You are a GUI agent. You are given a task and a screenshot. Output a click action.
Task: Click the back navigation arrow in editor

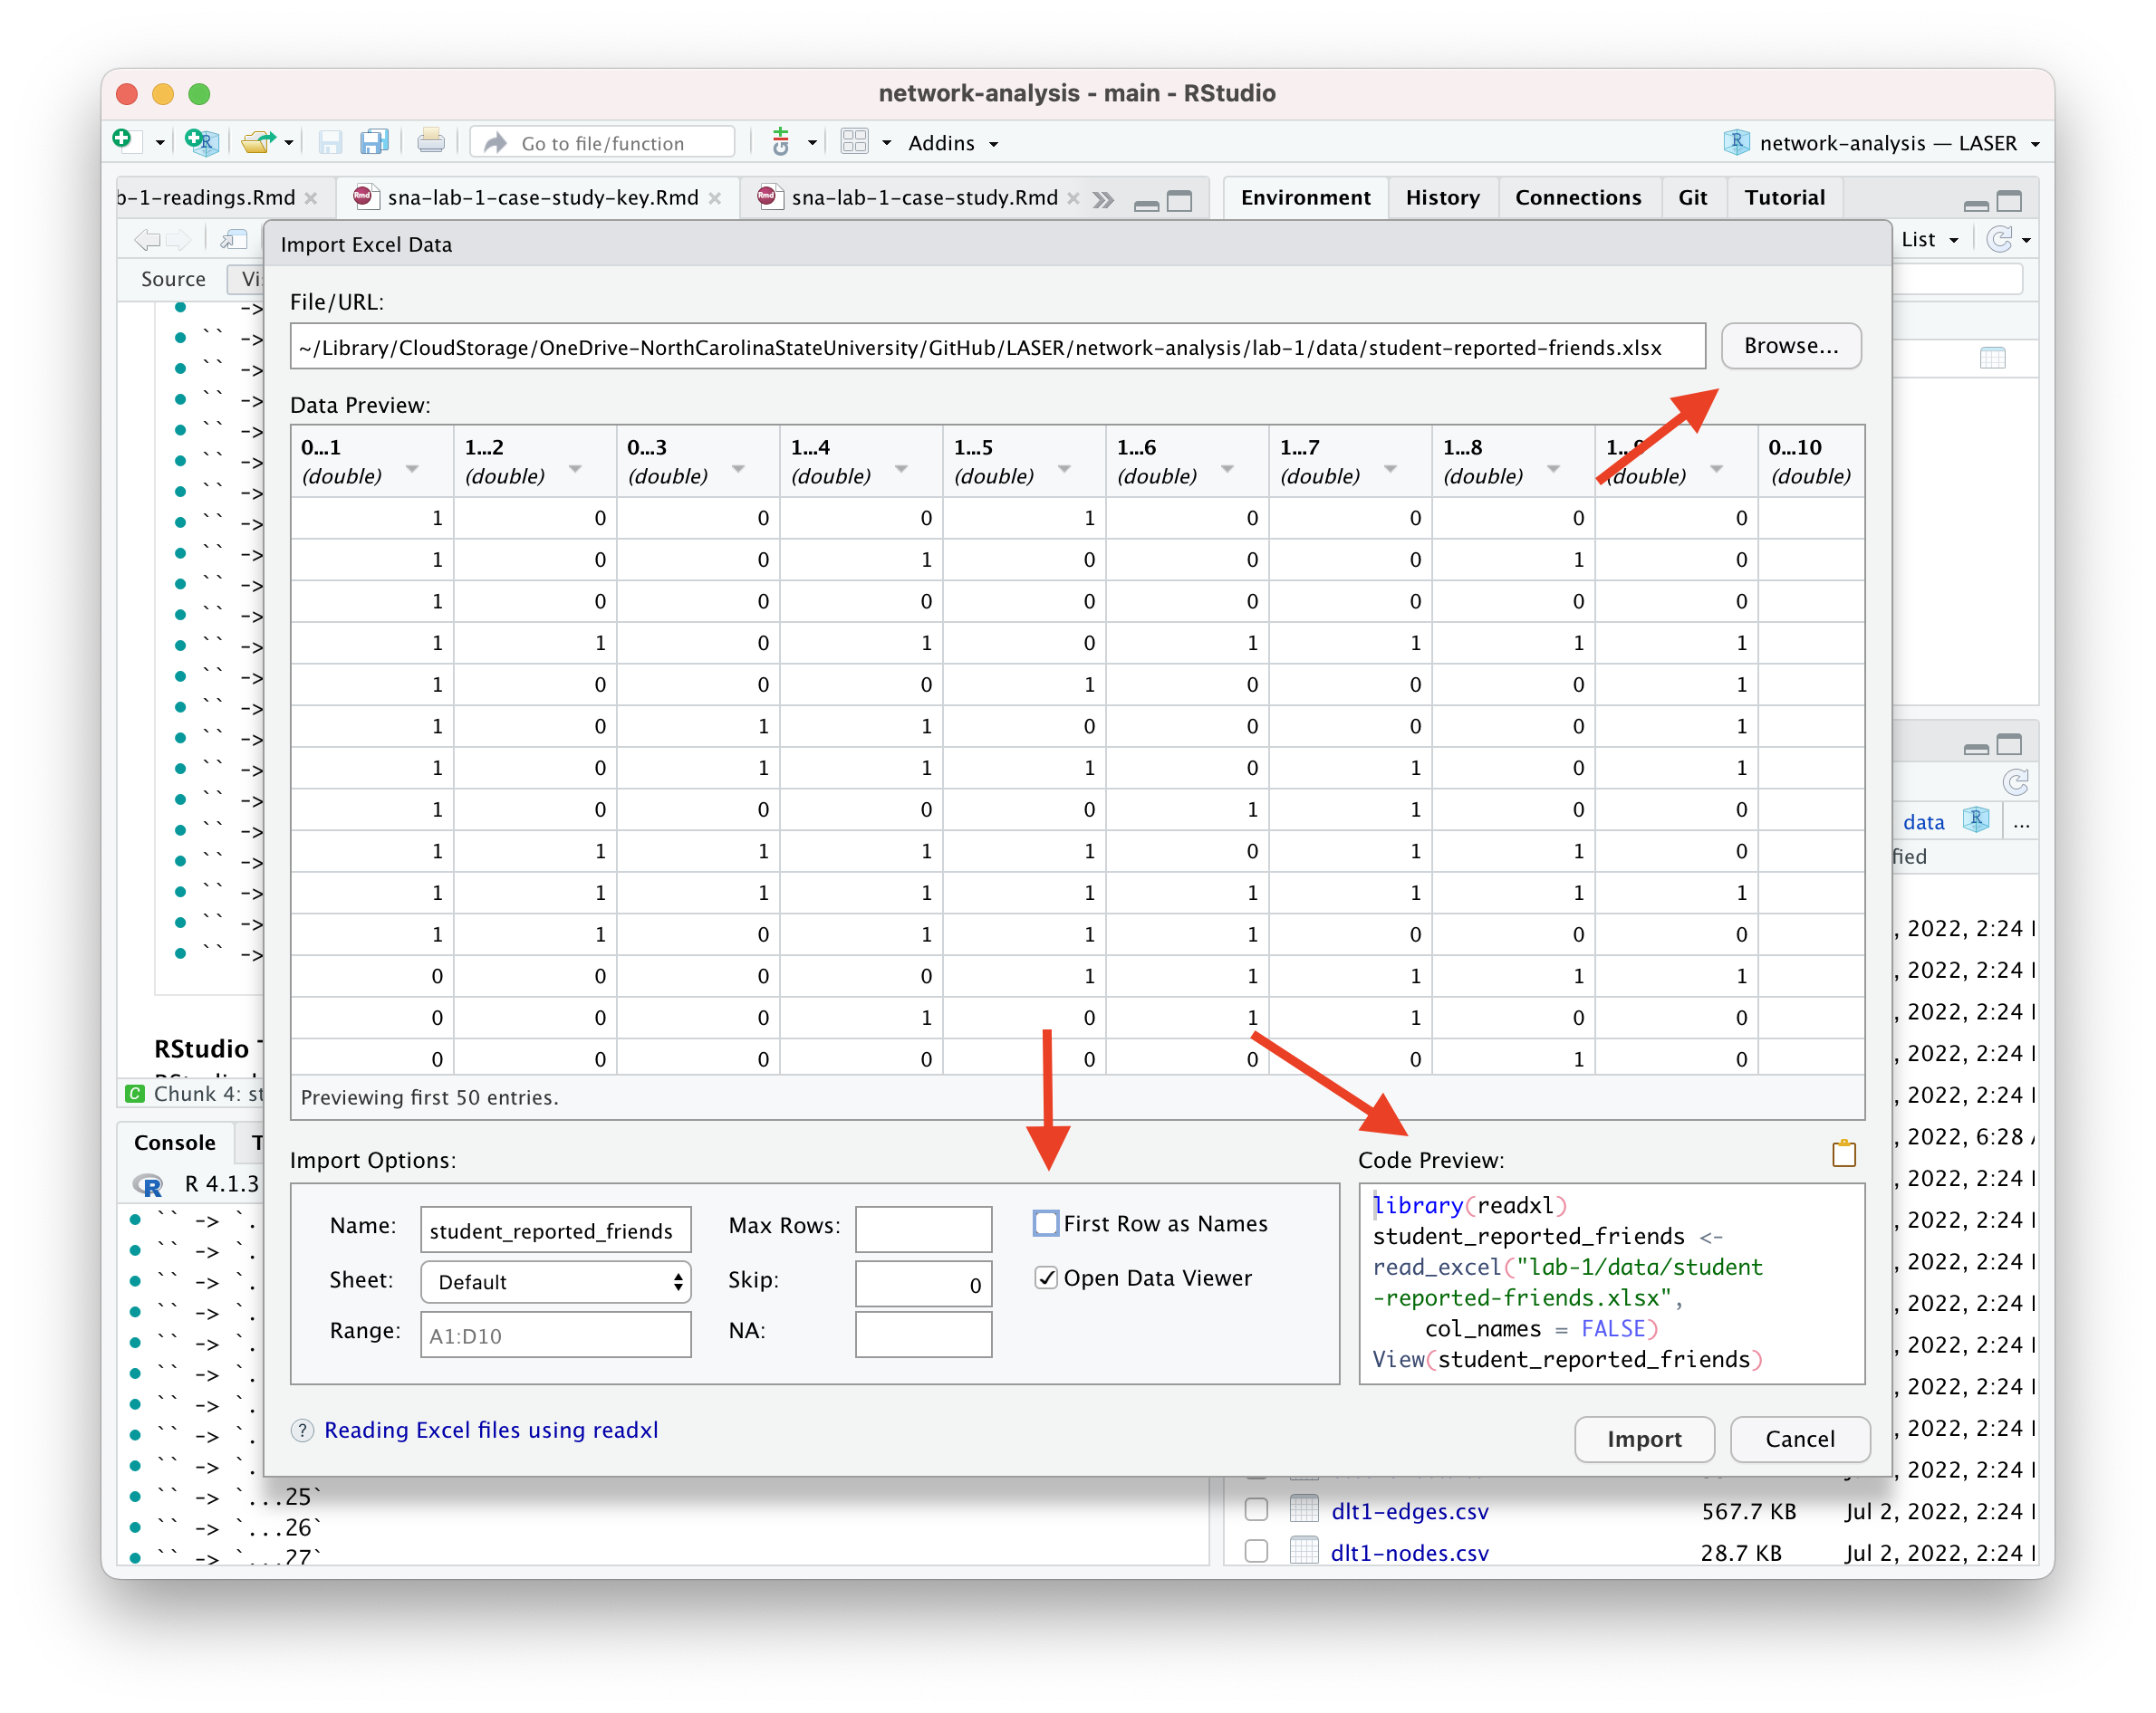147,239
